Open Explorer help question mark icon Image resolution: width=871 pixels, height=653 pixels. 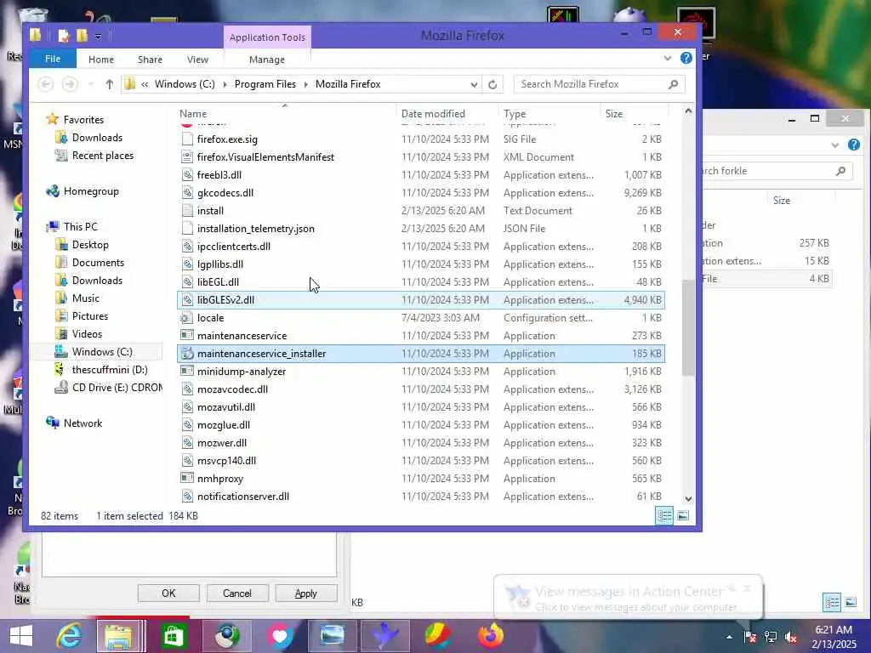point(686,58)
